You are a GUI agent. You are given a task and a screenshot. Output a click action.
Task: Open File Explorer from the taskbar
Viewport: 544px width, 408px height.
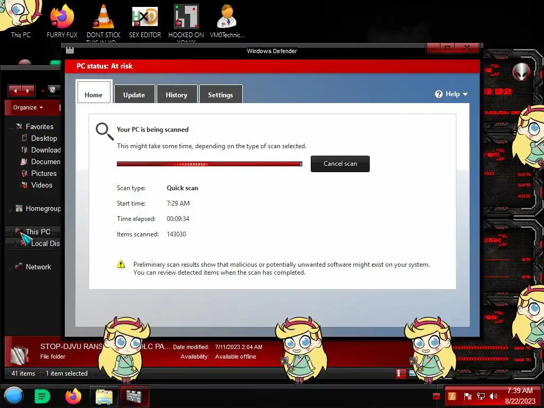pyautogui.click(x=104, y=396)
